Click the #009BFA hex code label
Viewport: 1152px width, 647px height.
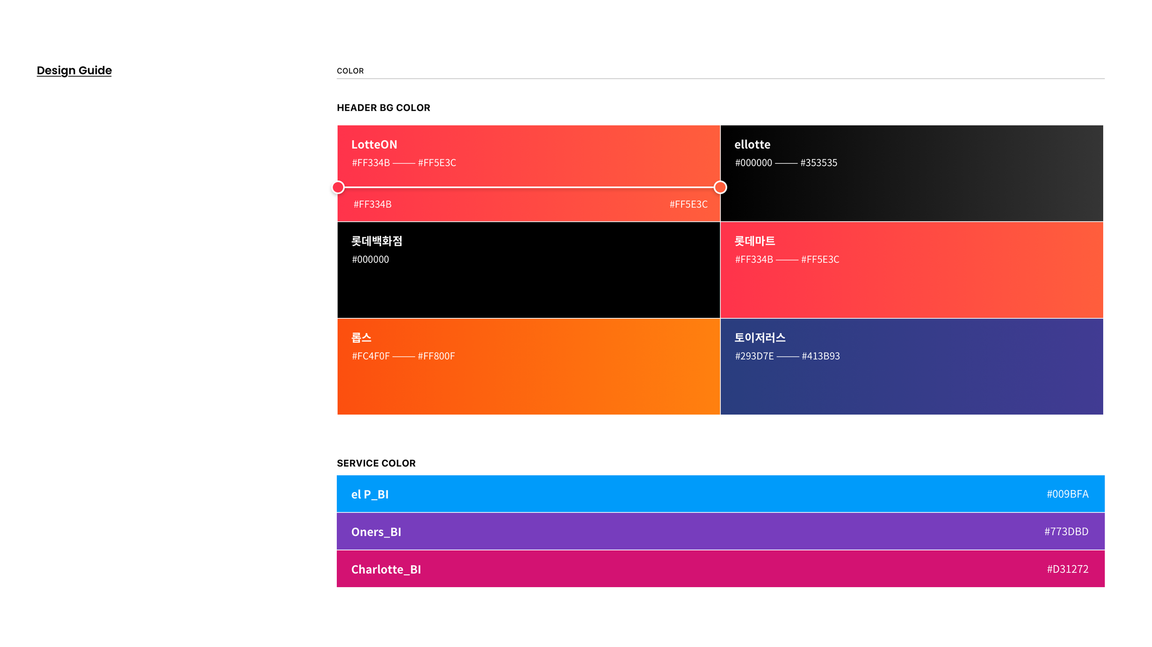(1067, 494)
